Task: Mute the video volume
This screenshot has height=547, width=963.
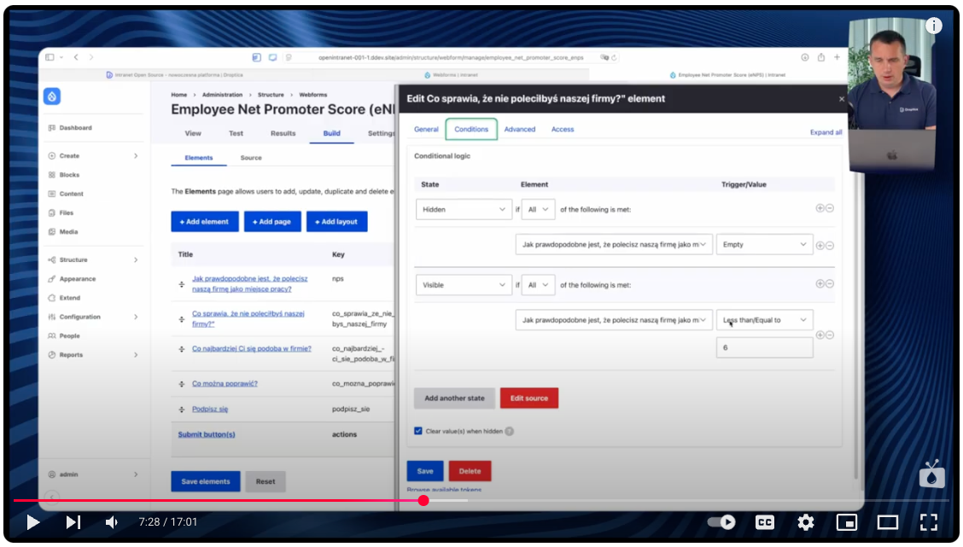Action: pyautogui.click(x=111, y=522)
